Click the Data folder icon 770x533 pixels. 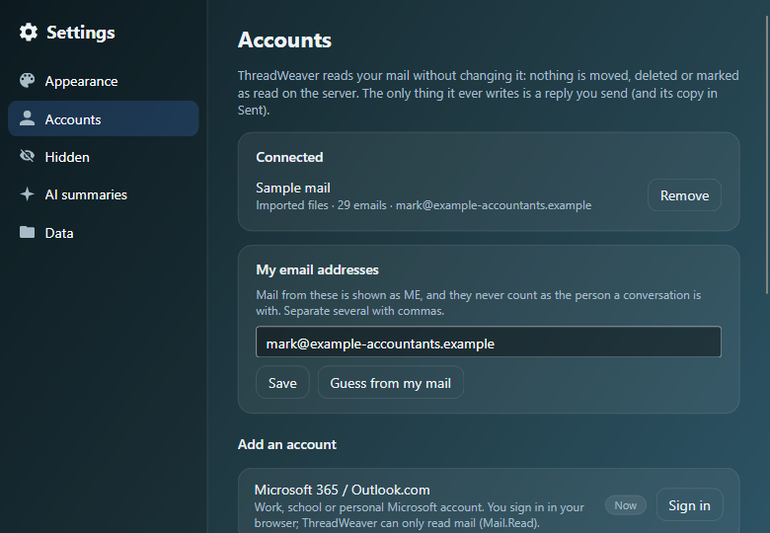(x=27, y=232)
